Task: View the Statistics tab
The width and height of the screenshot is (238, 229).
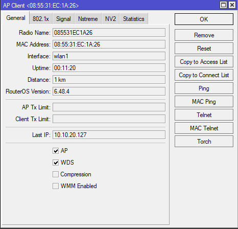Action: tap(134, 18)
